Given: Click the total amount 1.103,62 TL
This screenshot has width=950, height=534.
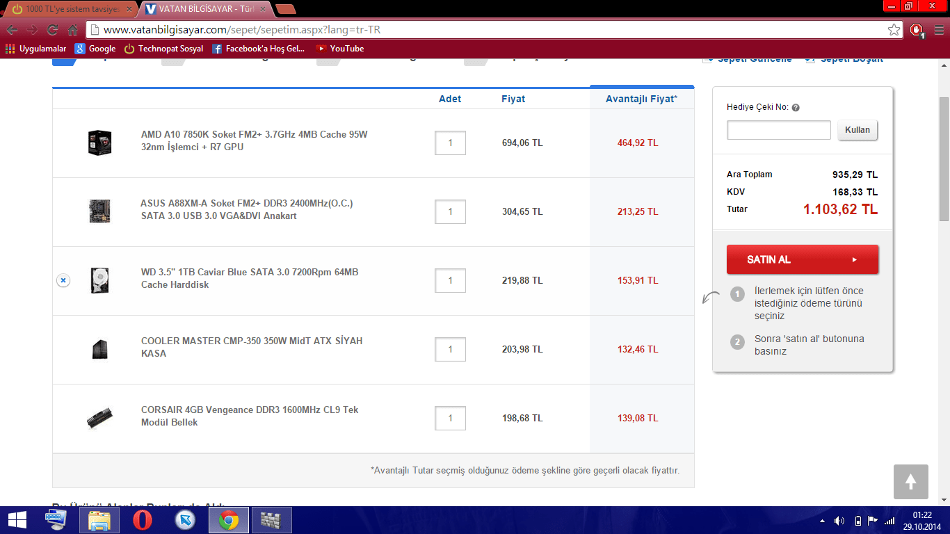Looking at the screenshot, I should tap(840, 209).
